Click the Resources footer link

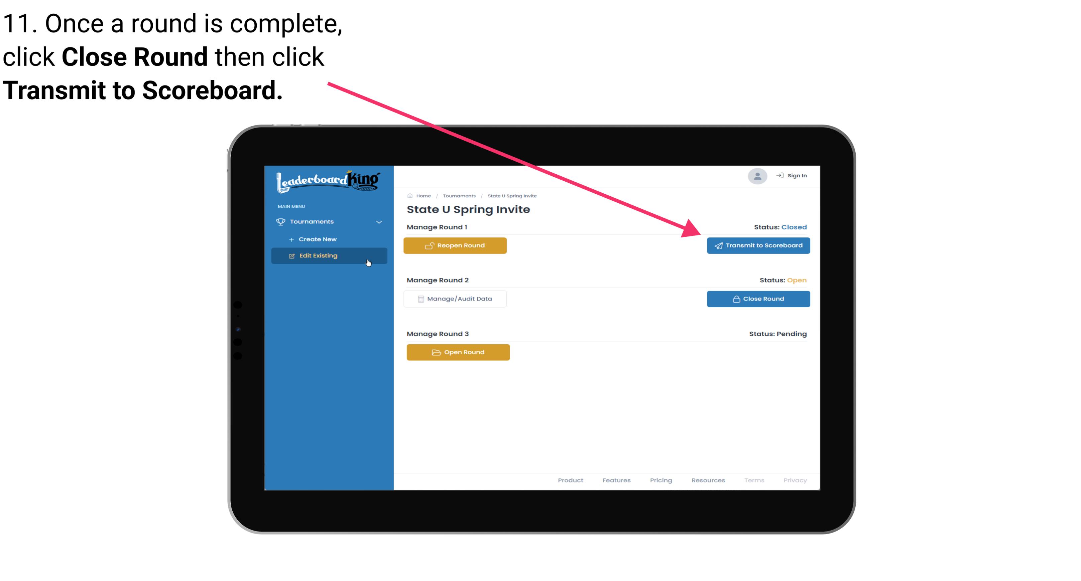point(707,479)
